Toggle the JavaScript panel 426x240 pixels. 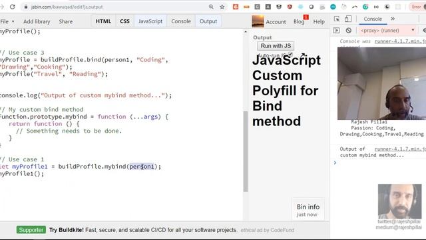click(150, 21)
